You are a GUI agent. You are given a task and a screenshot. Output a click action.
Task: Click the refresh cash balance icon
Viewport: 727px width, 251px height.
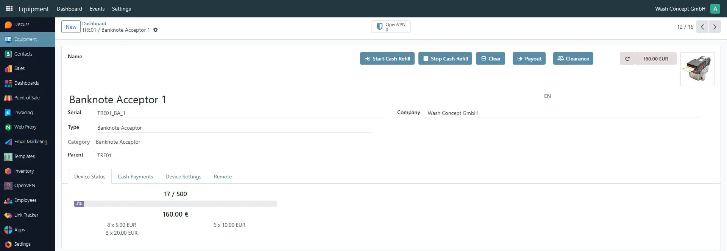click(x=627, y=59)
